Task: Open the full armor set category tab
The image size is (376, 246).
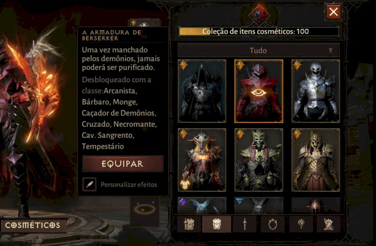Action: tap(189, 224)
